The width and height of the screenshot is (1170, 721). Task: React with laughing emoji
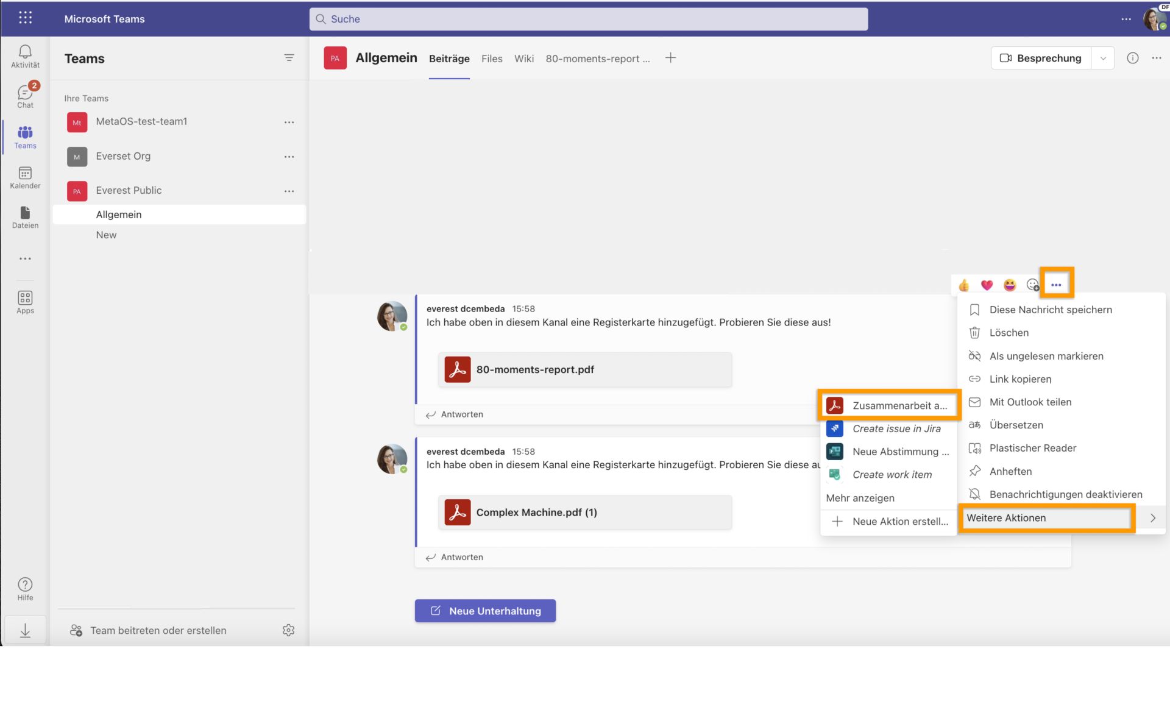pos(1010,285)
